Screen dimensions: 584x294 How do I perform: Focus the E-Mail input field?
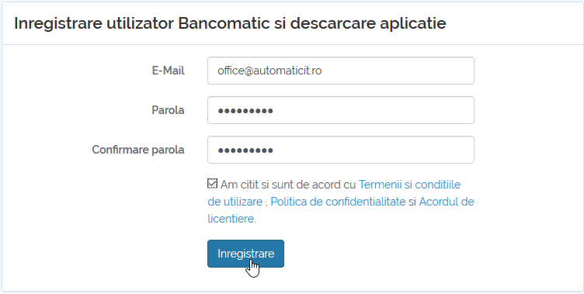click(341, 71)
